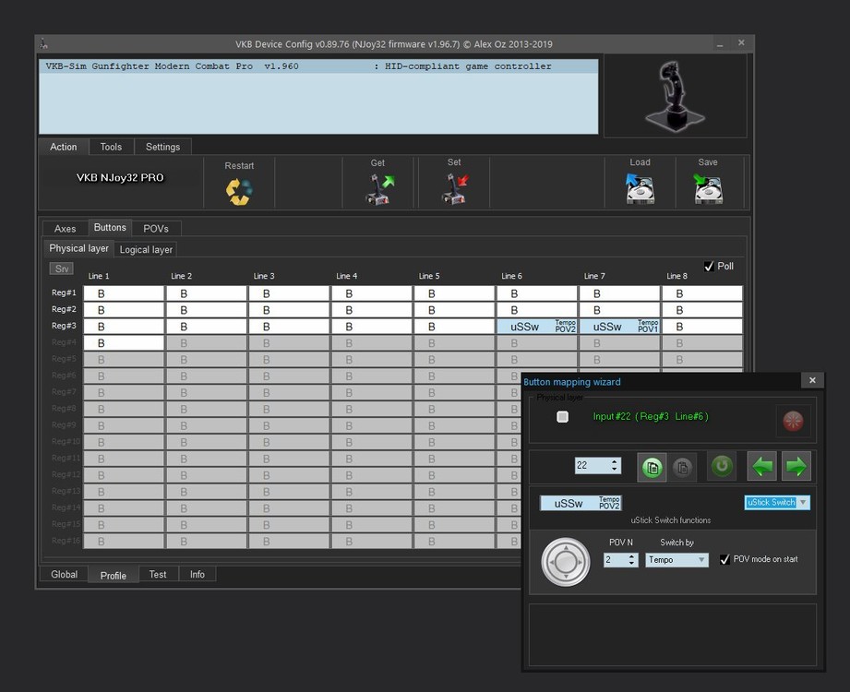The image size is (850, 692).
Task: Open the Tools tab
Action: (111, 147)
